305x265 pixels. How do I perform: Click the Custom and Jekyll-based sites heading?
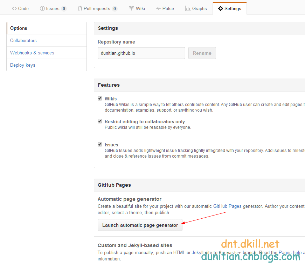coord(135,245)
